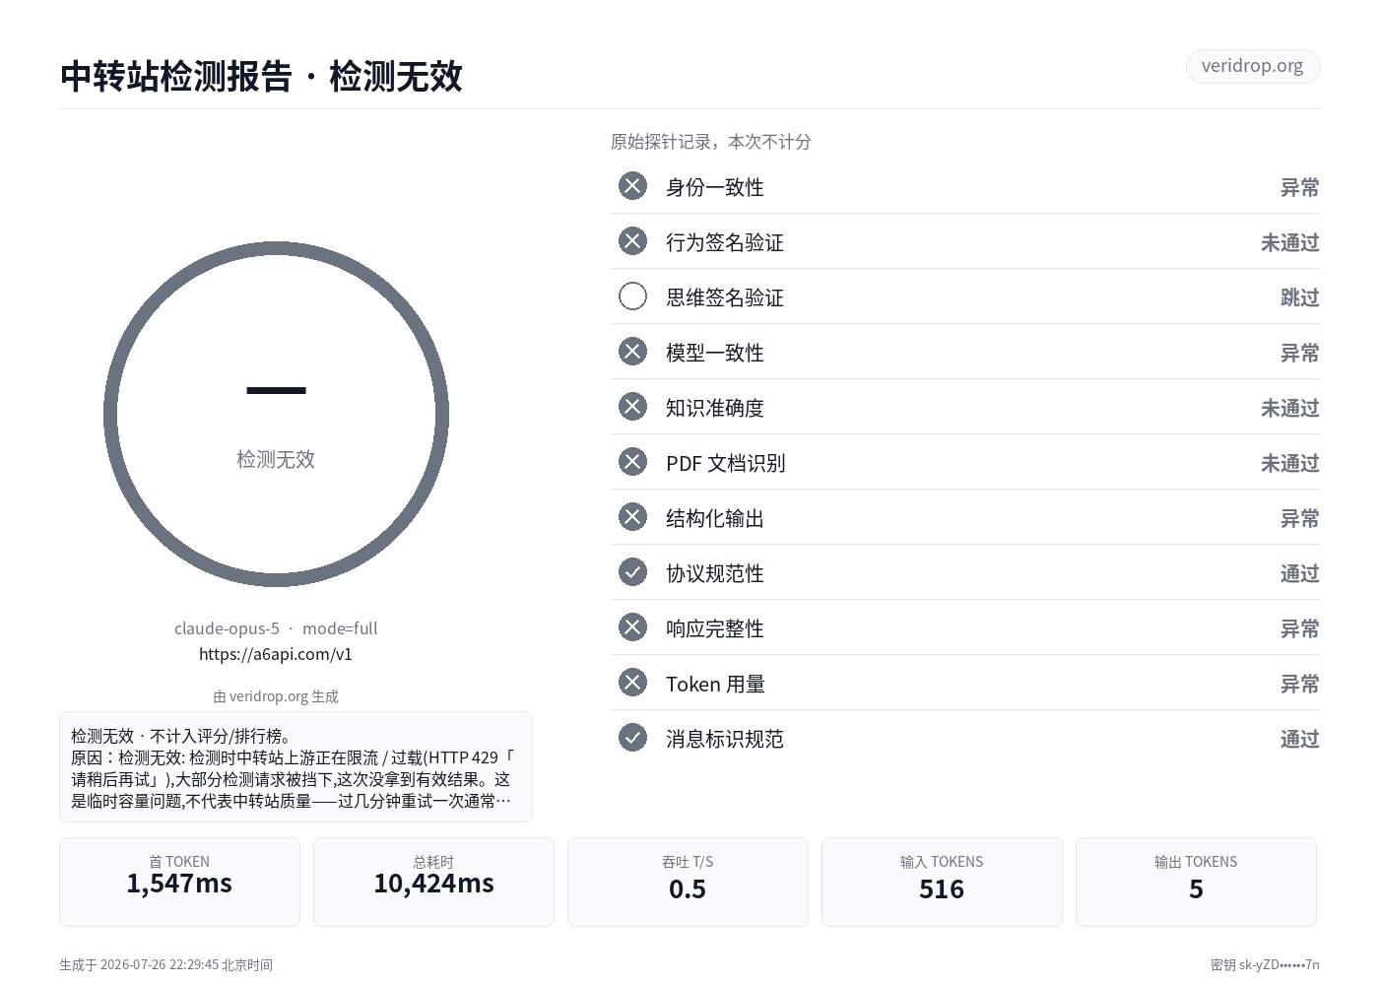Click the 由 veridrop.org 生成 text

tap(276, 696)
